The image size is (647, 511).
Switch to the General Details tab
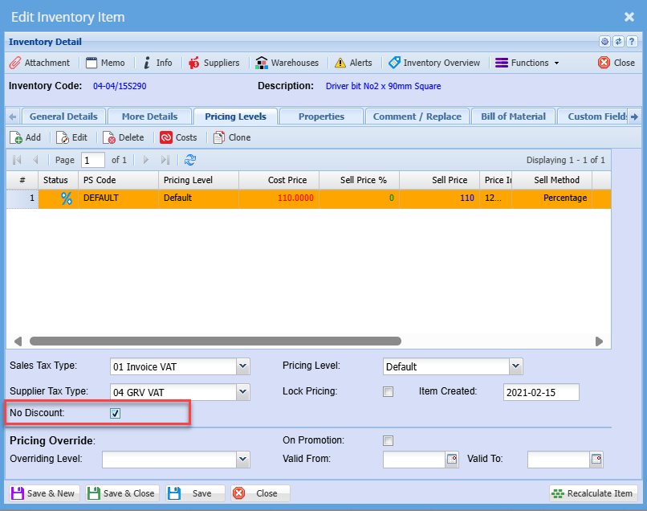coord(63,117)
